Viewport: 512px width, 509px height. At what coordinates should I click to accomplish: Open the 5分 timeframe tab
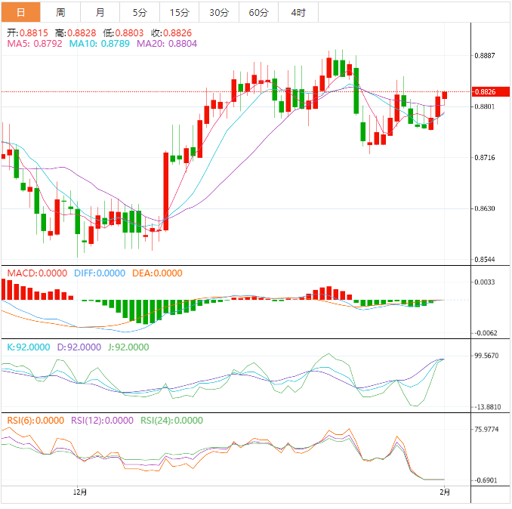pos(140,12)
